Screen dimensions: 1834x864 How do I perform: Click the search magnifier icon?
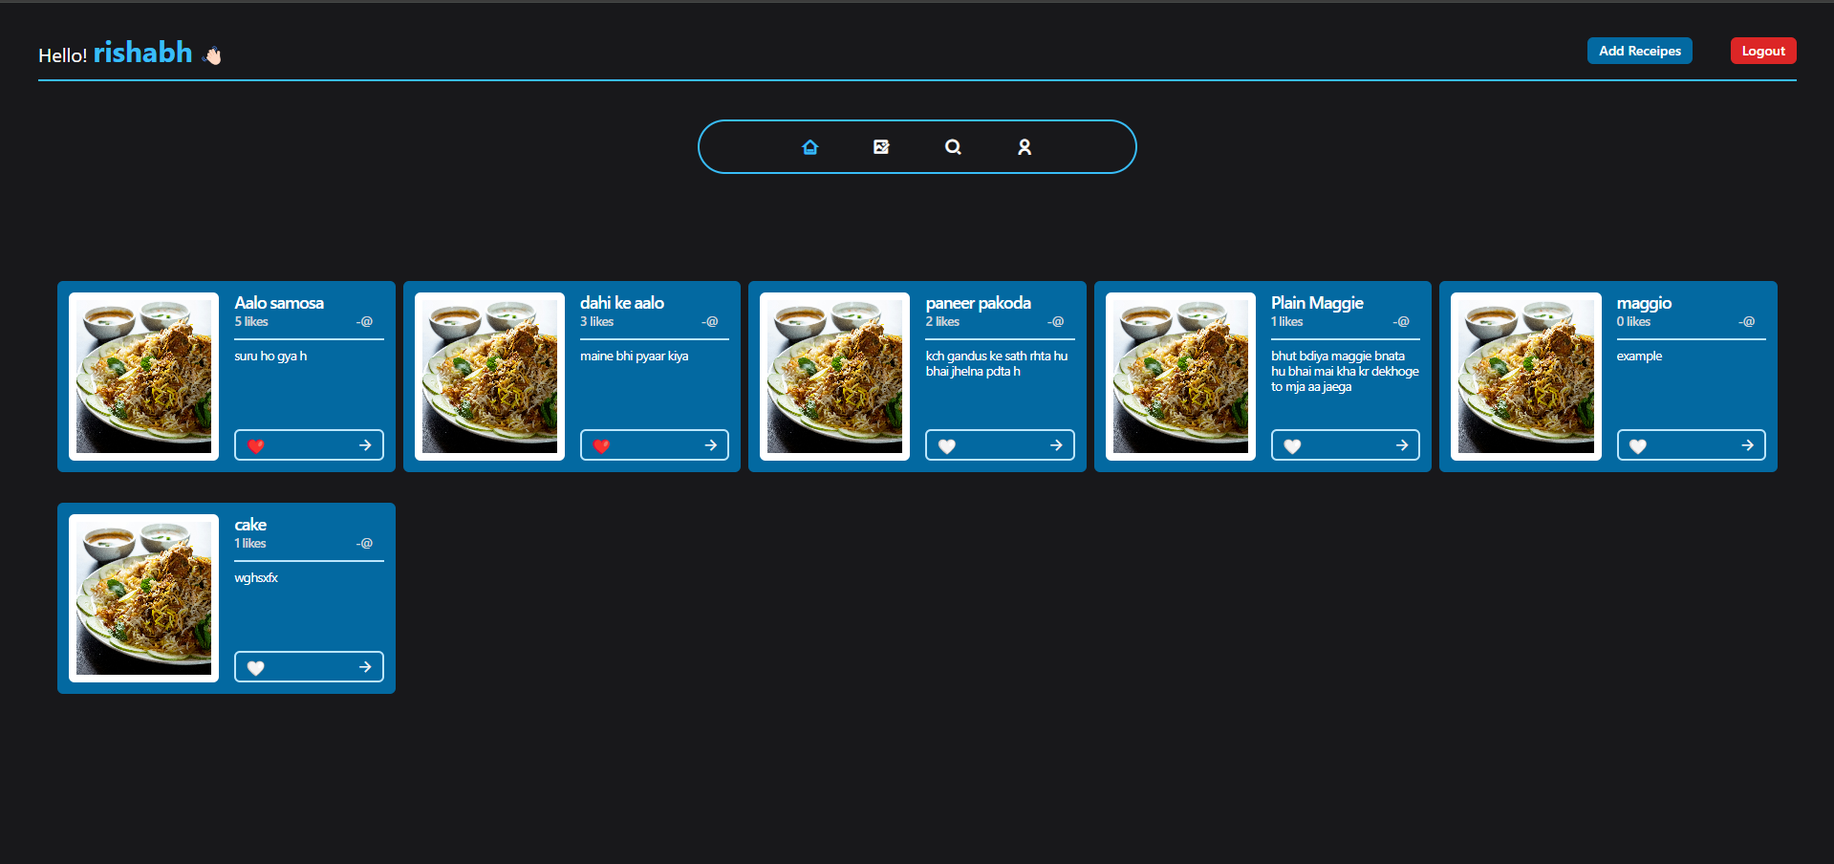(x=953, y=147)
